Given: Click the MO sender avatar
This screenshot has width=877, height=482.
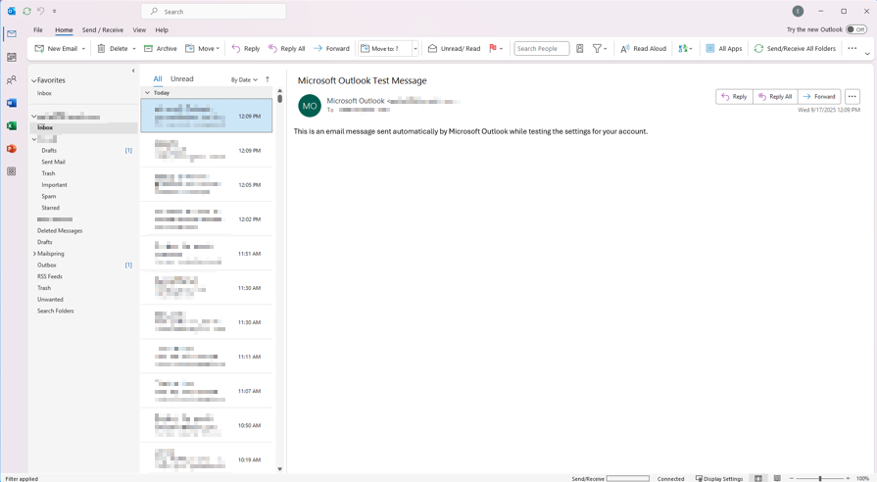Looking at the screenshot, I should pos(310,106).
